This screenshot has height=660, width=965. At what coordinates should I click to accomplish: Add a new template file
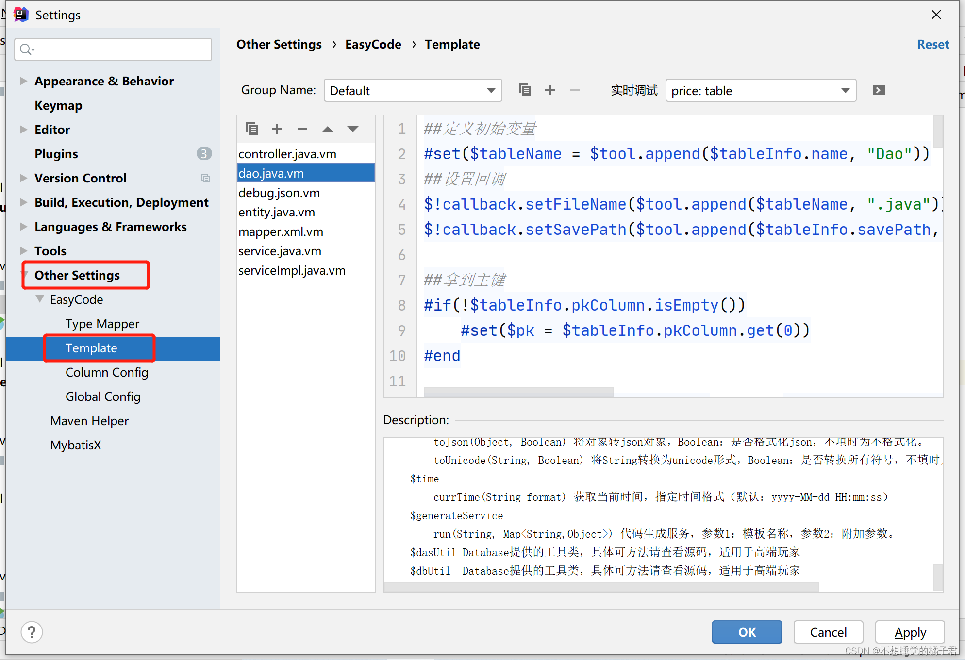(x=277, y=129)
